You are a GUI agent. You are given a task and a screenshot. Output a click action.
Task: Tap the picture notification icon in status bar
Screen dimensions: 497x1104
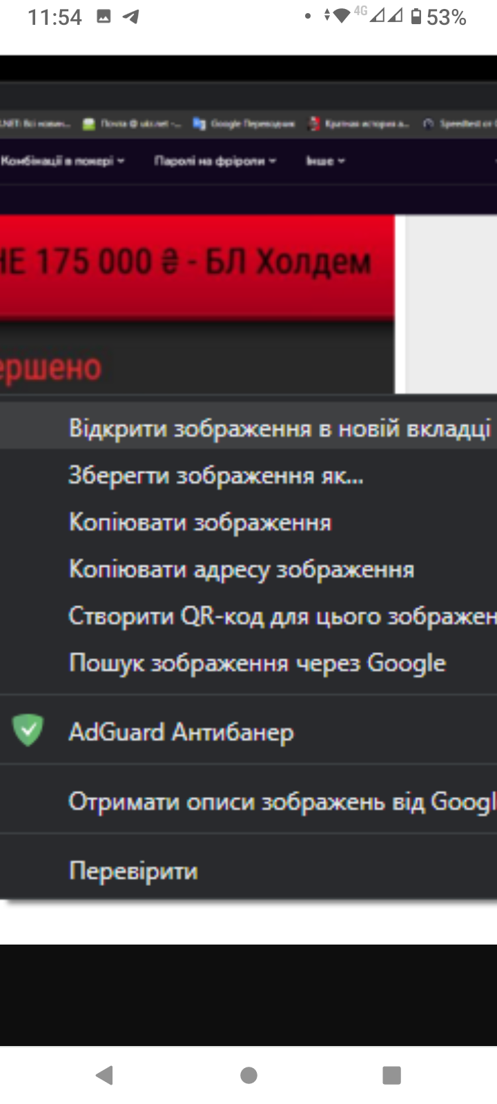[x=104, y=17]
